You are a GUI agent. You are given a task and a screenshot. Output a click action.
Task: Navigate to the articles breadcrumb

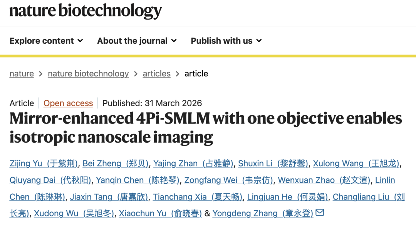[x=156, y=74]
